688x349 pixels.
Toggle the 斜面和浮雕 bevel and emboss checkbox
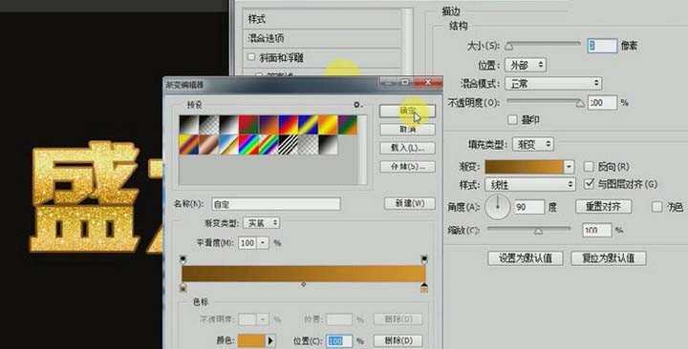pyautogui.click(x=251, y=57)
